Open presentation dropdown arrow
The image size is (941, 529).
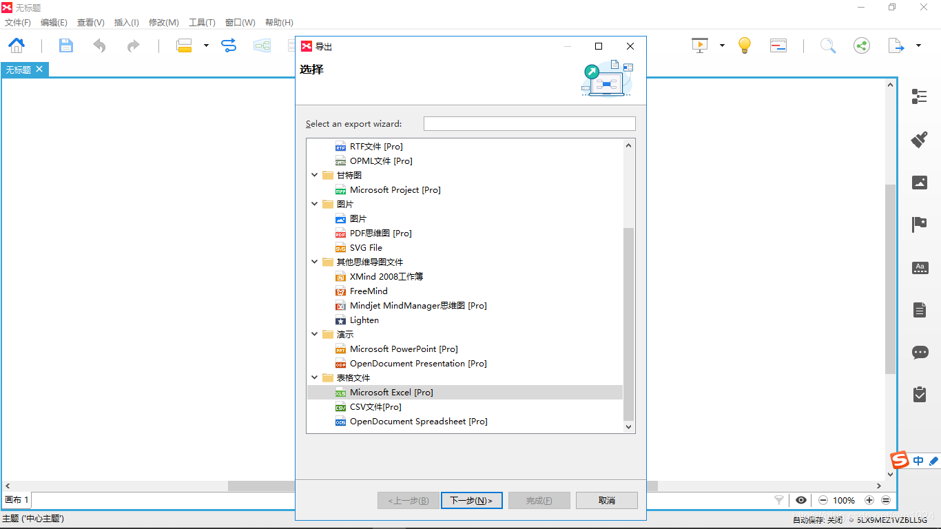click(x=722, y=45)
